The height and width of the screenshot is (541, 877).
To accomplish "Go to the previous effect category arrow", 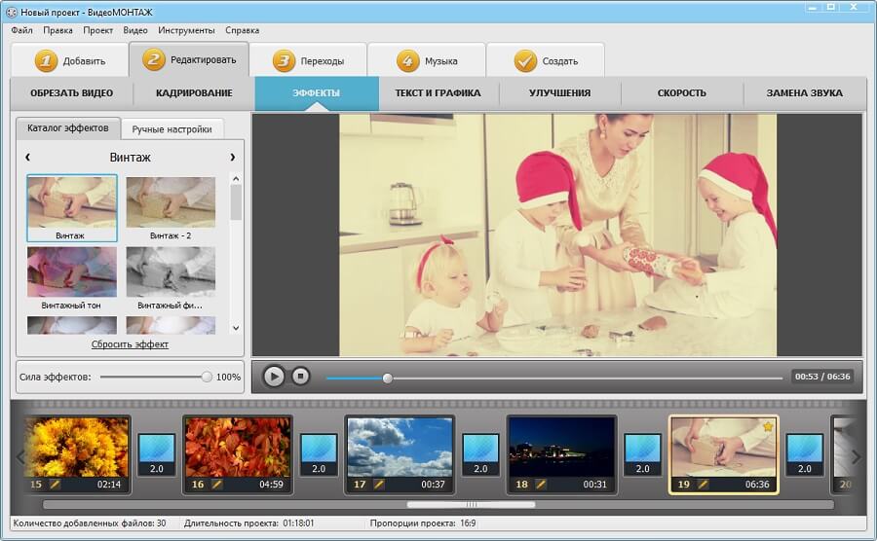I will [27, 157].
